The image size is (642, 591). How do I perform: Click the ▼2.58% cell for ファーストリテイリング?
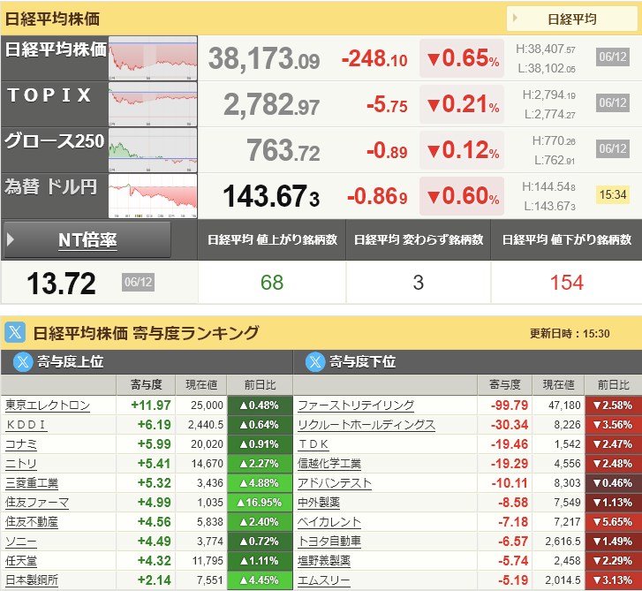pyautogui.click(x=613, y=405)
